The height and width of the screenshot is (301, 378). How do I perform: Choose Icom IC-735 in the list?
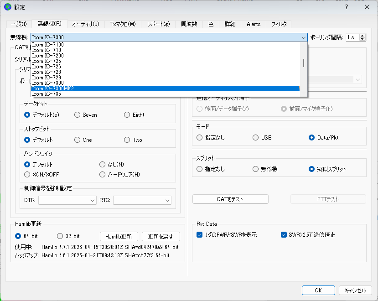166,94
